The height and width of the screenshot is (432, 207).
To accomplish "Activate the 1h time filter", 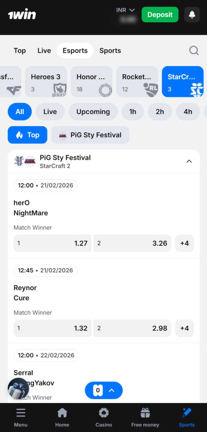I will click(x=132, y=111).
